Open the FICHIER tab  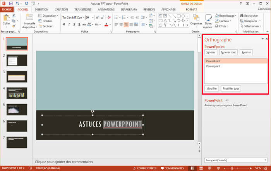pos(7,9)
